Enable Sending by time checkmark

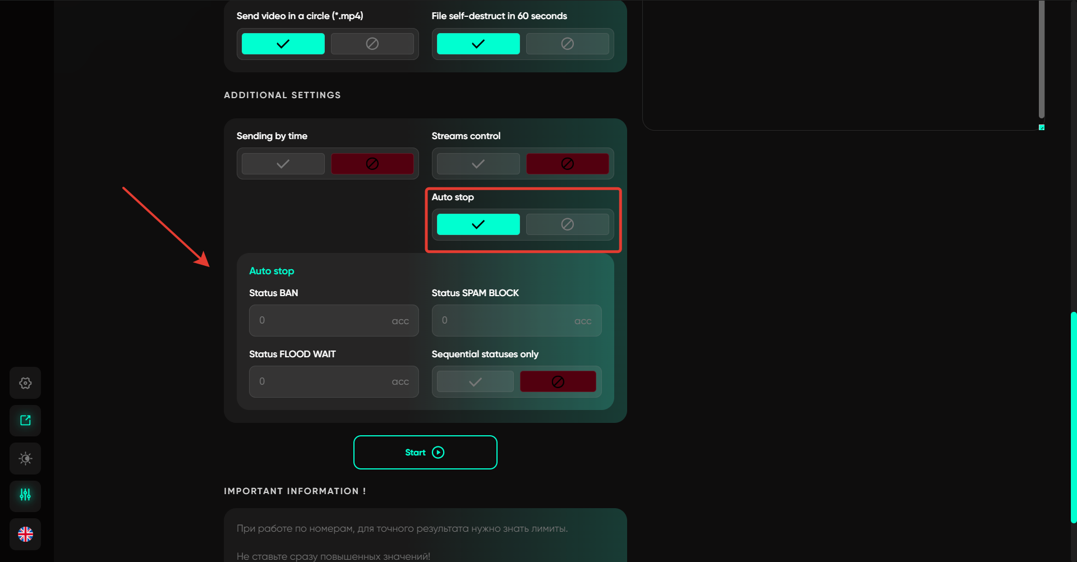point(283,164)
